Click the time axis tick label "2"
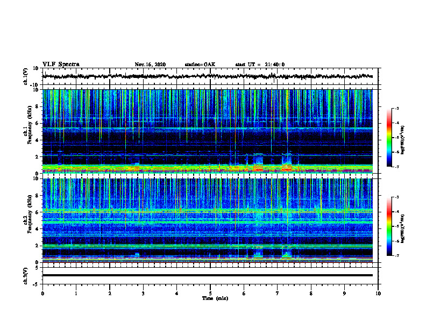The width and height of the screenshot is (426, 329). click(x=110, y=294)
